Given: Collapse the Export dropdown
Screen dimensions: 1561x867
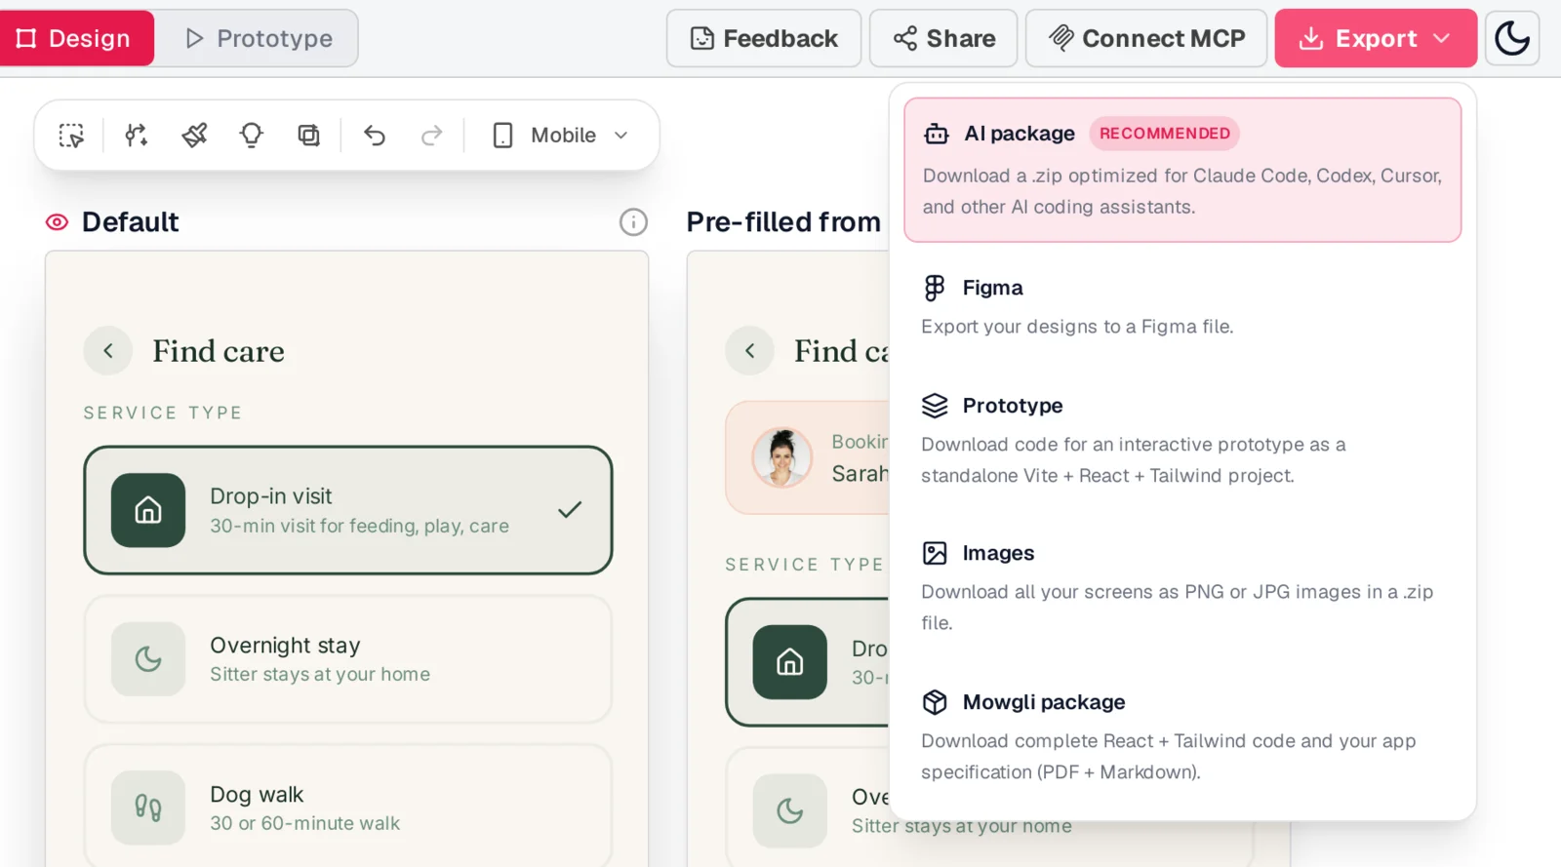Looking at the screenshot, I should point(1376,38).
